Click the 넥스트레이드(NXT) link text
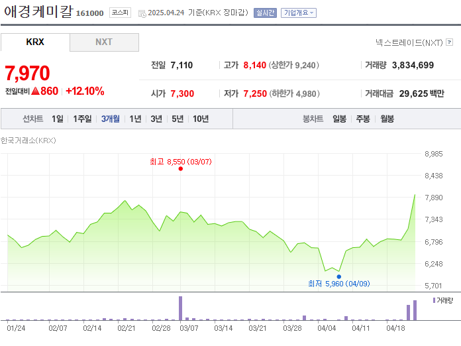 409,42
